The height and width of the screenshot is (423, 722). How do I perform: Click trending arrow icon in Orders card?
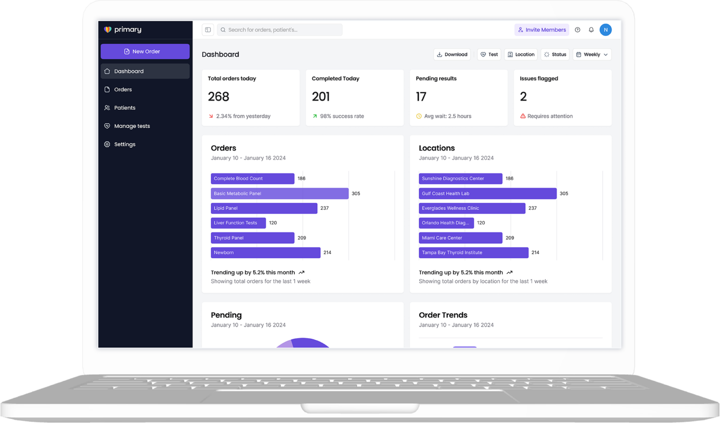[x=301, y=272]
